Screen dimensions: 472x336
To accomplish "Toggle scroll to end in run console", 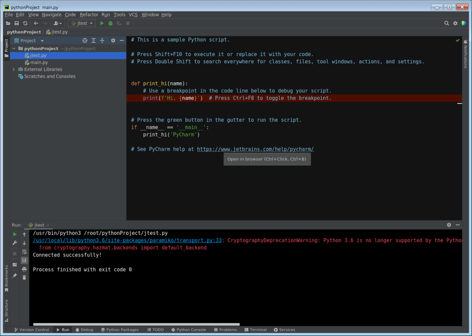I will pos(24,260).
